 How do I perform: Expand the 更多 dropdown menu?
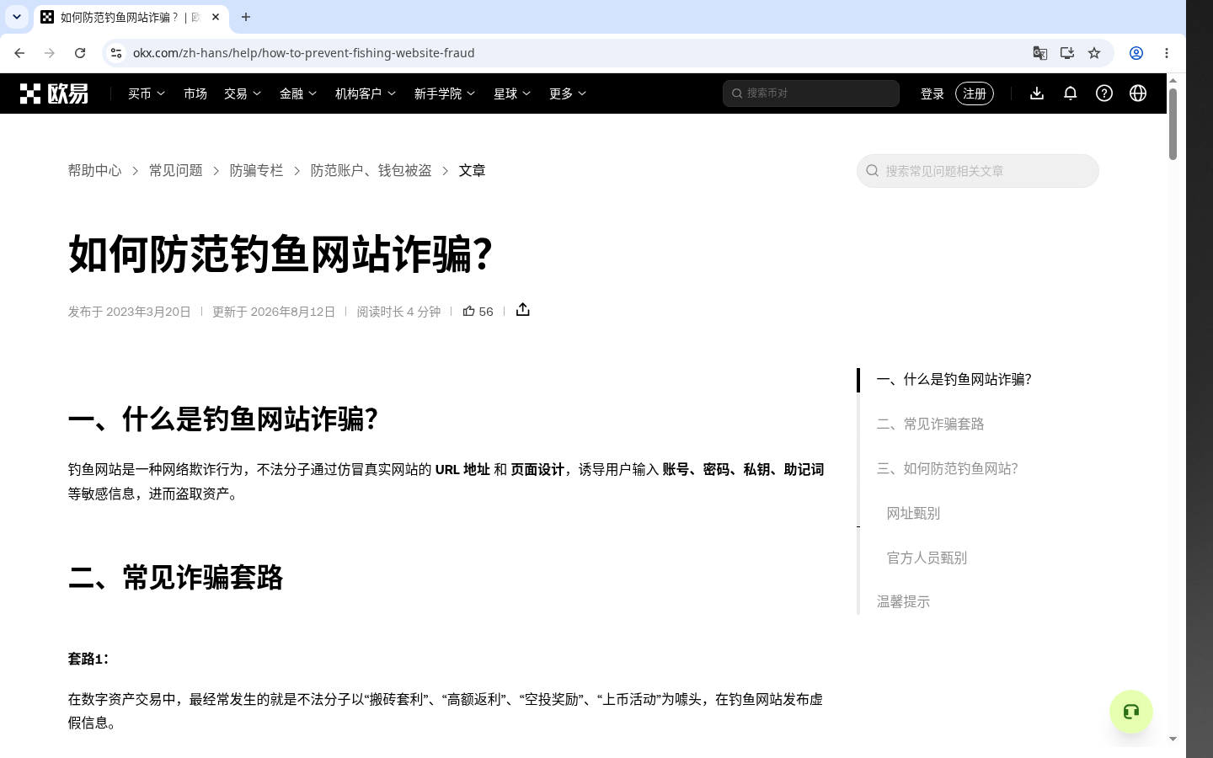coord(568,93)
